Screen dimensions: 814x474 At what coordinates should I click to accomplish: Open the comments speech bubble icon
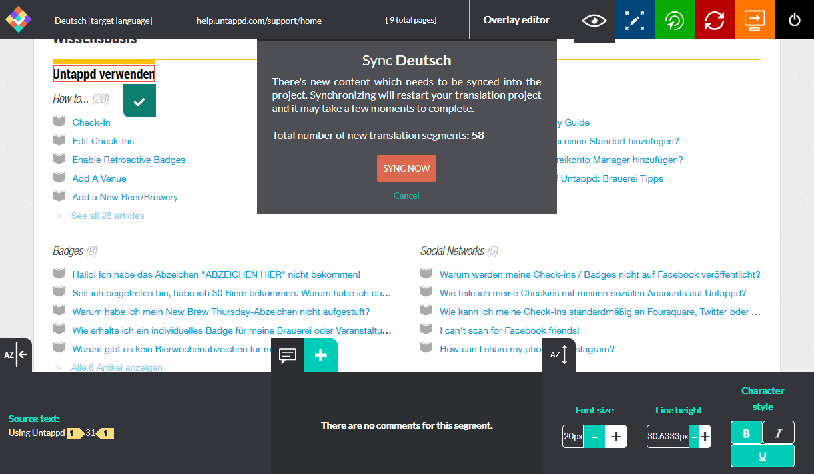[288, 355]
